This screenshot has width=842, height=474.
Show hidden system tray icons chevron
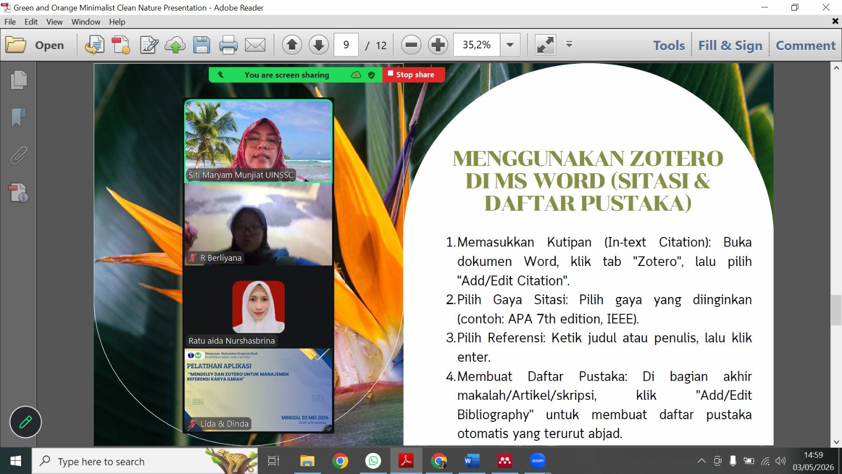701,461
